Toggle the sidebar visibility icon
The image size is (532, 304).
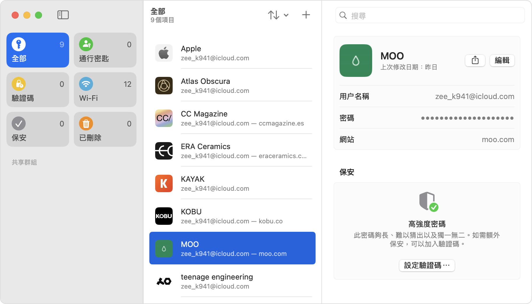[x=63, y=15]
